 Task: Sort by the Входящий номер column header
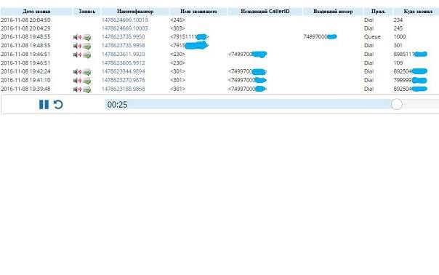click(x=333, y=12)
